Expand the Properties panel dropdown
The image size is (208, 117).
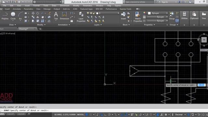149,25
